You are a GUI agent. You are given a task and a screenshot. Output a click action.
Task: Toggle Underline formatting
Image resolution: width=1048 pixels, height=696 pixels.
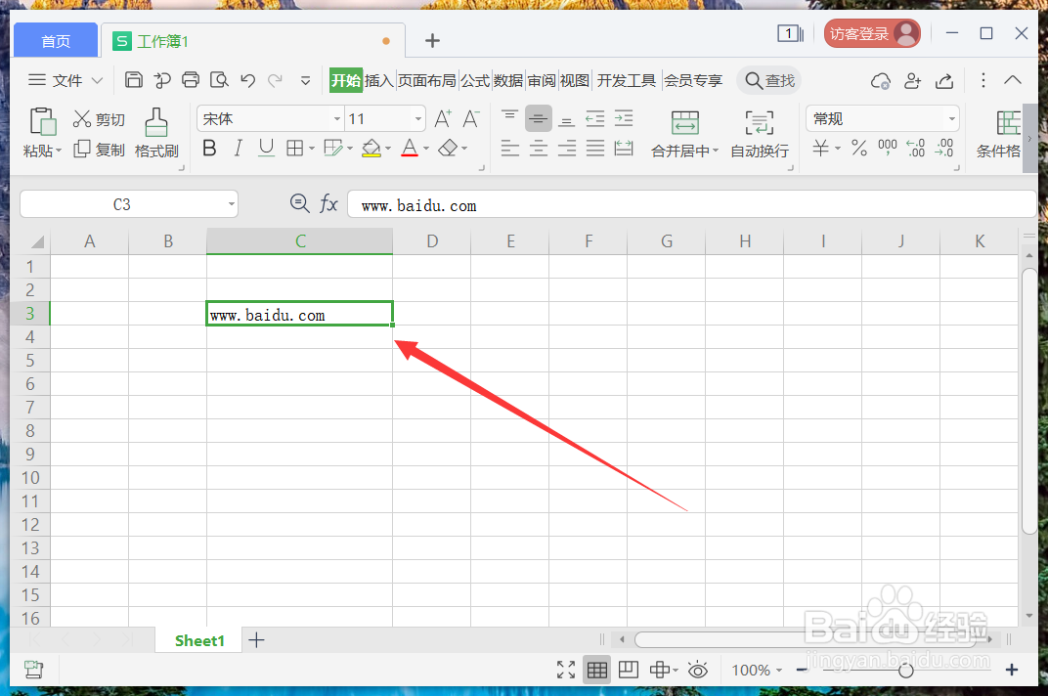(x=266, y=148)
